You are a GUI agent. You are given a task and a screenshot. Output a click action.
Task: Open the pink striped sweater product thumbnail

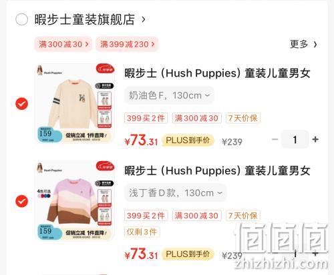coord(75,201)
